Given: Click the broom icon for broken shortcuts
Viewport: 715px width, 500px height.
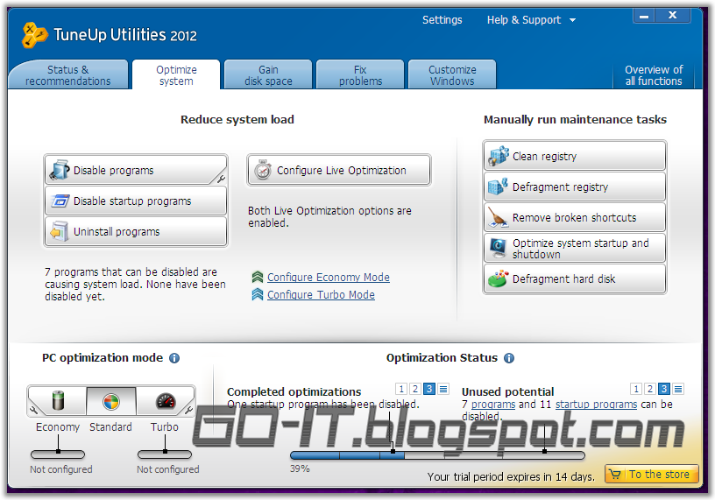Looking at the screenshot, I should pos(498,217).
